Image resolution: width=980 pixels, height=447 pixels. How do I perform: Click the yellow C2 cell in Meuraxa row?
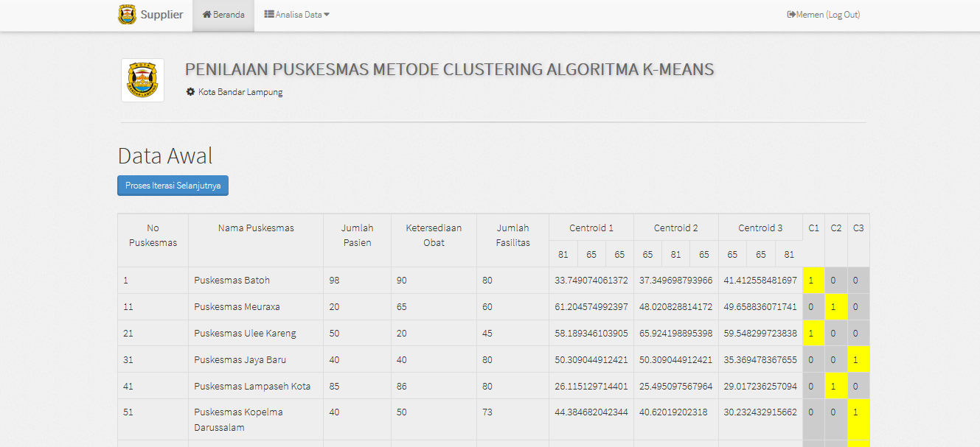[836, 307]
